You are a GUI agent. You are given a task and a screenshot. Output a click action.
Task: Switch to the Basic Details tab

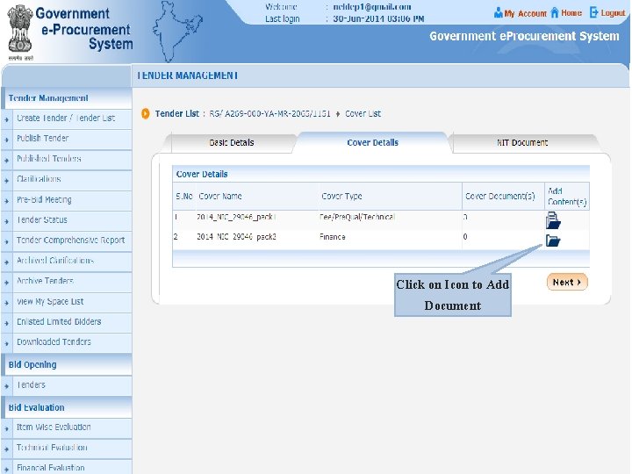point(232,143)
